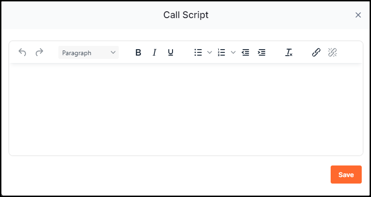371x197 pixels.
Task: Insert a bulleted list
Action: click(x=198, y=52)
